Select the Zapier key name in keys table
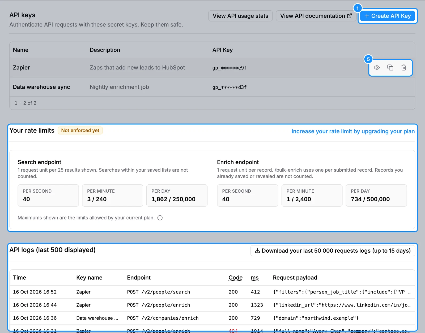425x333 pixels. [22, 68]
